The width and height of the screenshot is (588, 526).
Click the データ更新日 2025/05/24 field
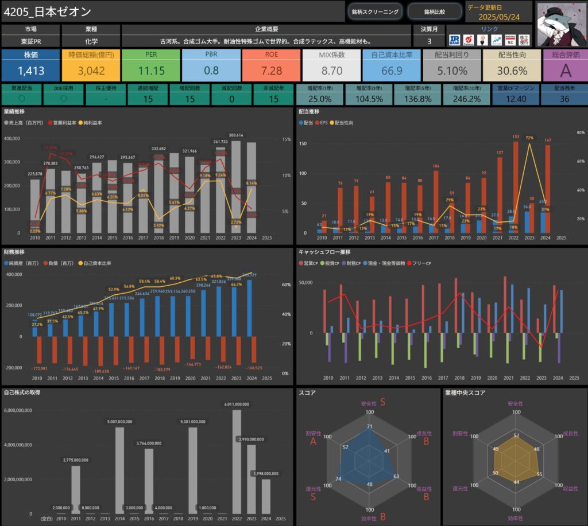pos(498,13)
